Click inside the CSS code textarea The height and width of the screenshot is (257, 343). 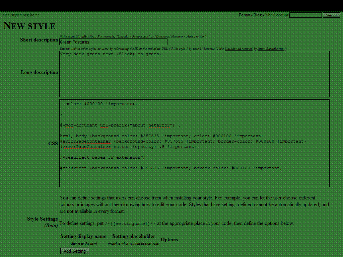194,143
